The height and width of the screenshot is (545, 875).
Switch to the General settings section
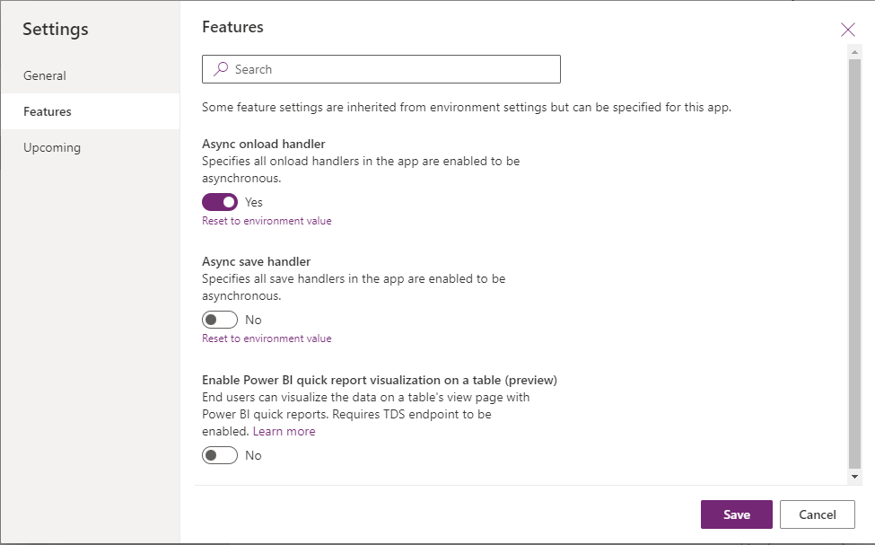pos(45,75)
